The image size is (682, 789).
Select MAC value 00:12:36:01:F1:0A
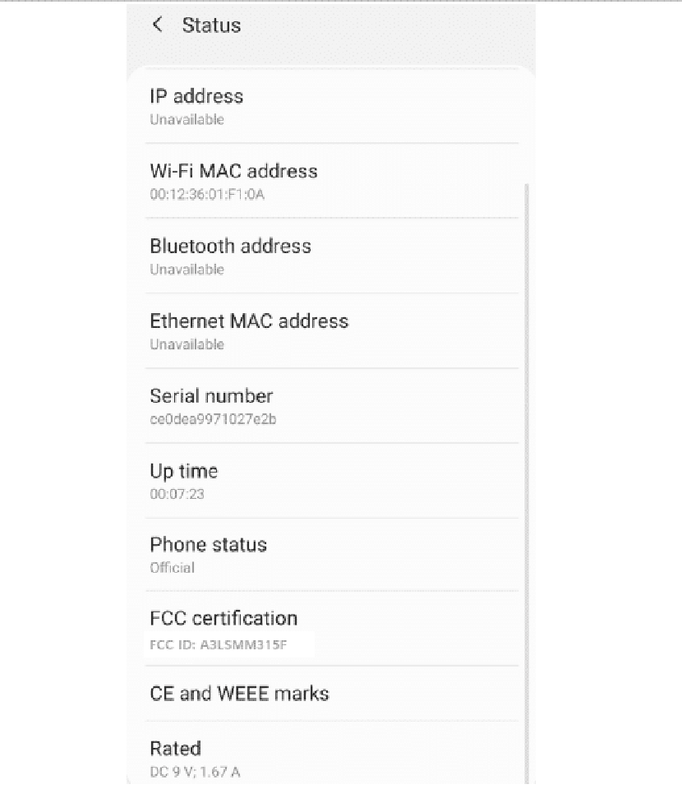[207, 194]
